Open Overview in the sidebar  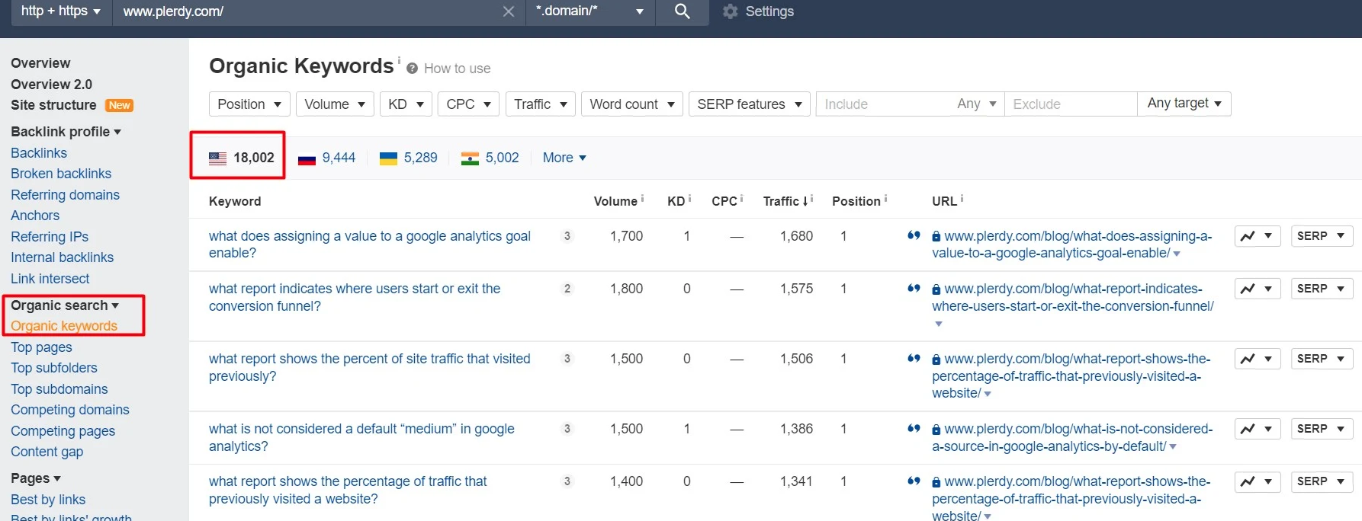point(40,63)
